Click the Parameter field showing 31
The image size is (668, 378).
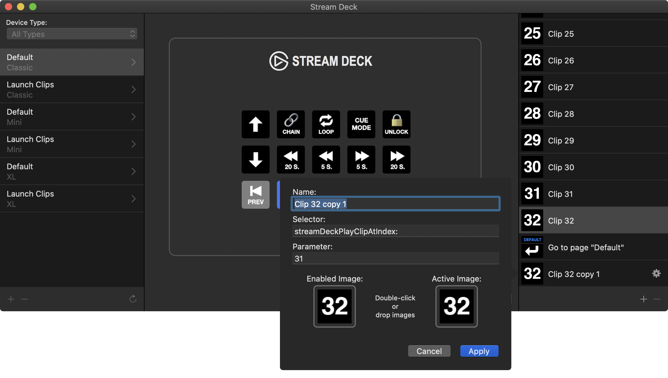pos(395,258)
